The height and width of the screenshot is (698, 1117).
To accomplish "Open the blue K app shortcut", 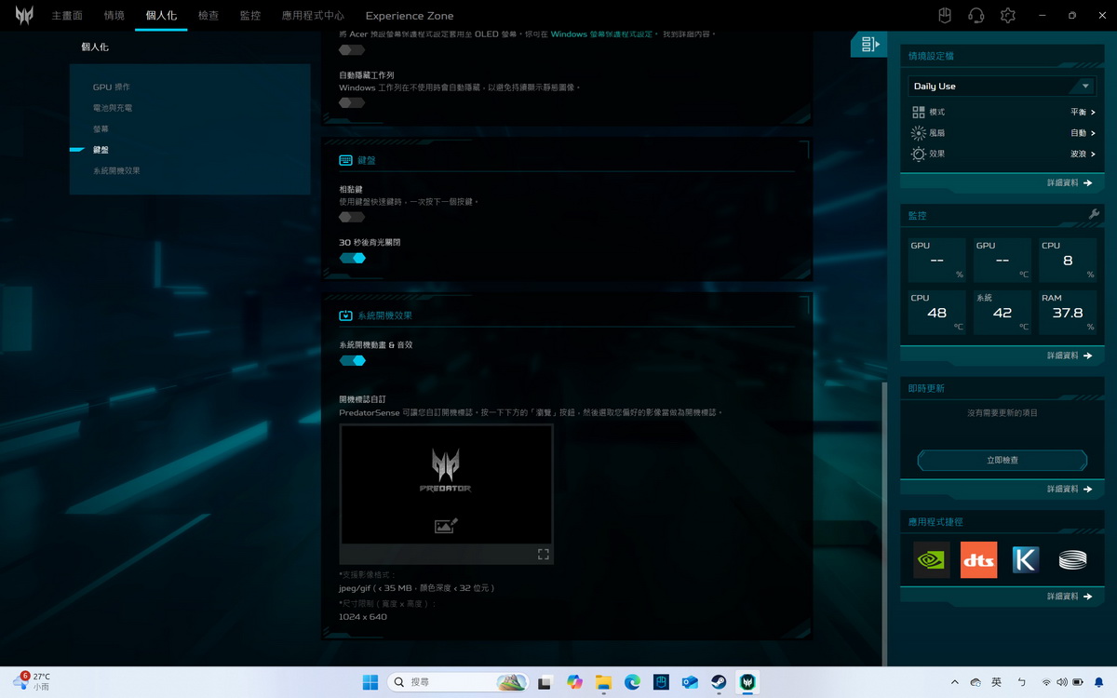I will (x=1026, y=559).
